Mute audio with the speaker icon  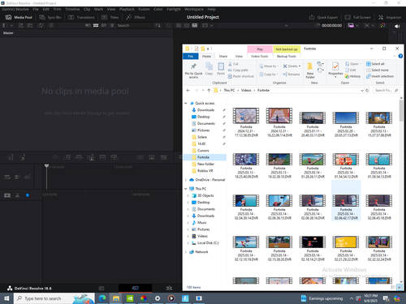[397, 26]
